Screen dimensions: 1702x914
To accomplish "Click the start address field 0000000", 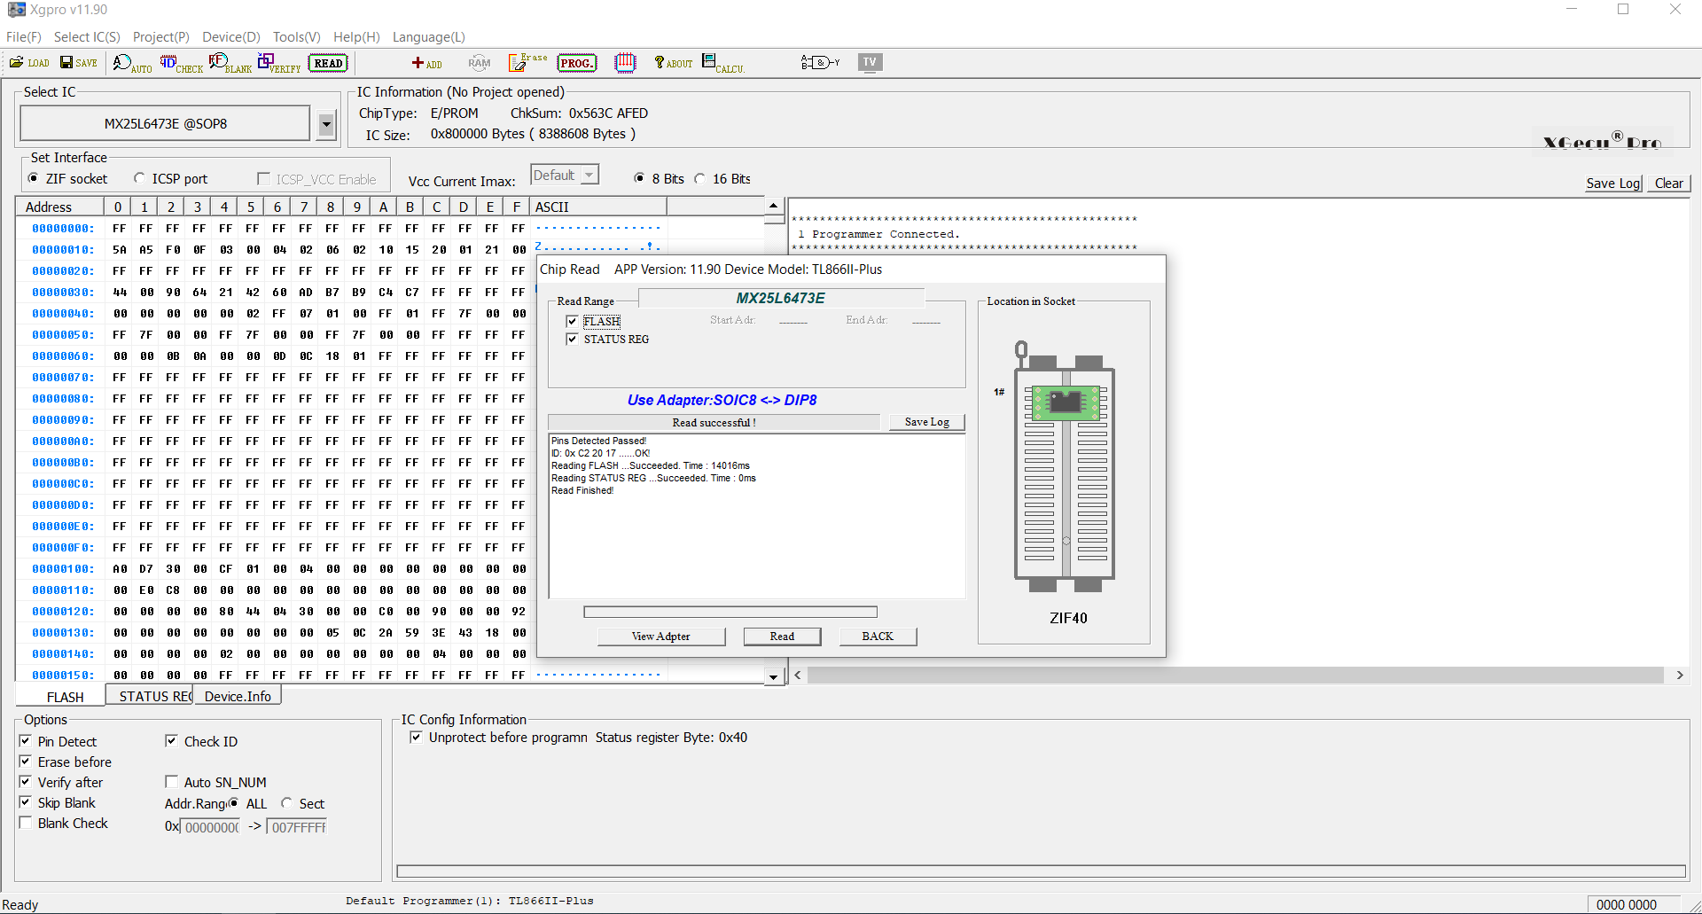I will click(x=210, y=827).
